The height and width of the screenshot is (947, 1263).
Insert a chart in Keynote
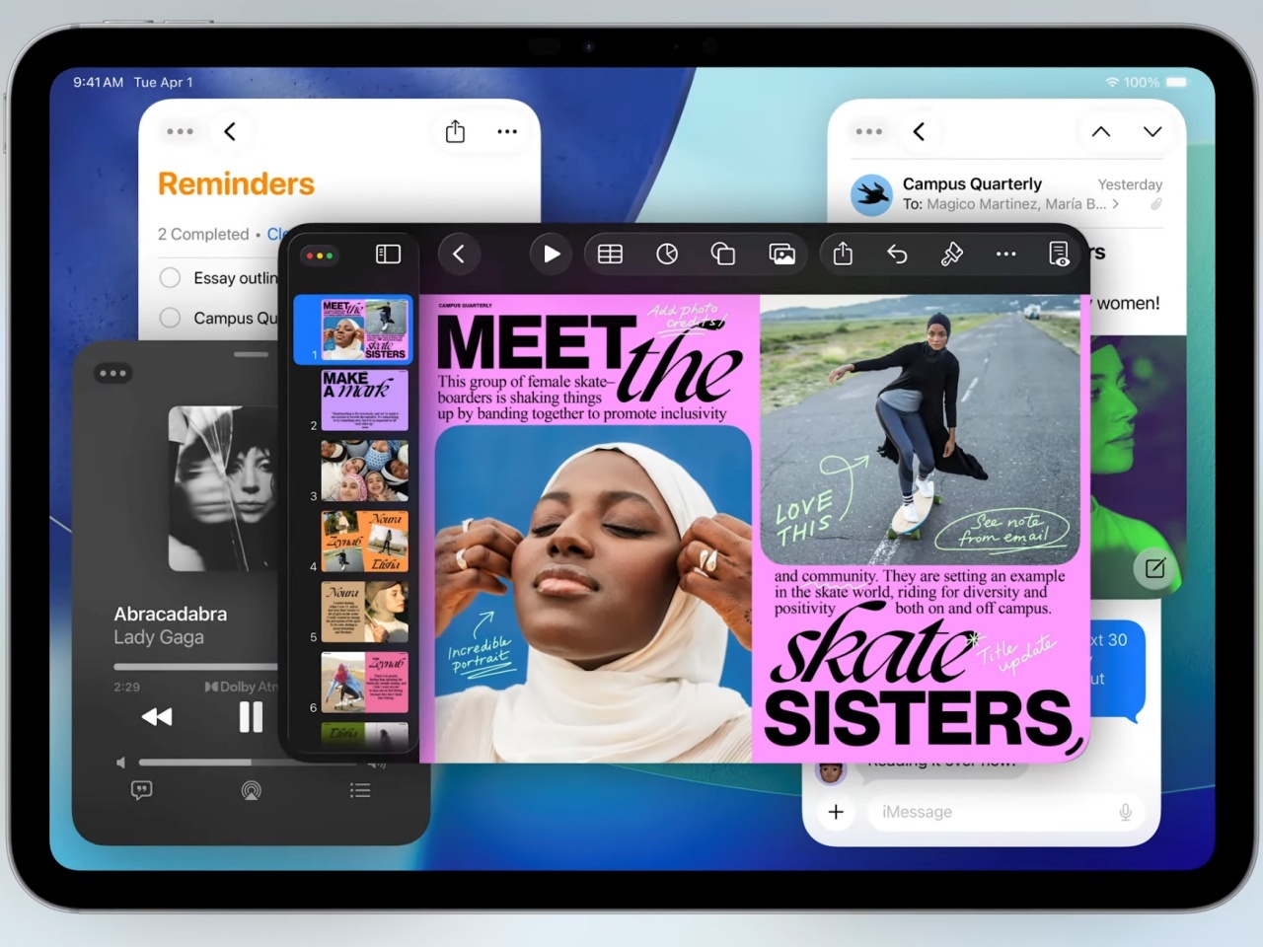667,255
